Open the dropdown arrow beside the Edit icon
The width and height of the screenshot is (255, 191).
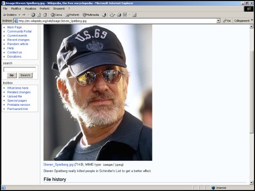pyautogui.click(x=130, y=15)
